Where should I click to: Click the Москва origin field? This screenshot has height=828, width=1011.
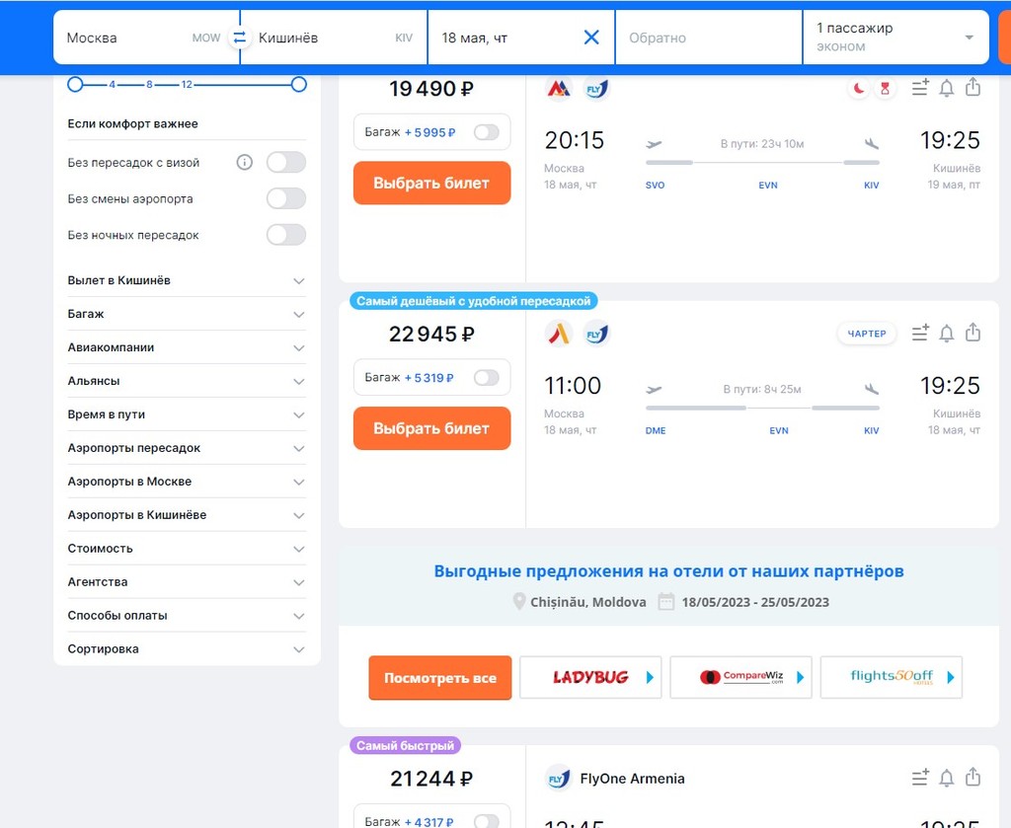coord(146,38)
